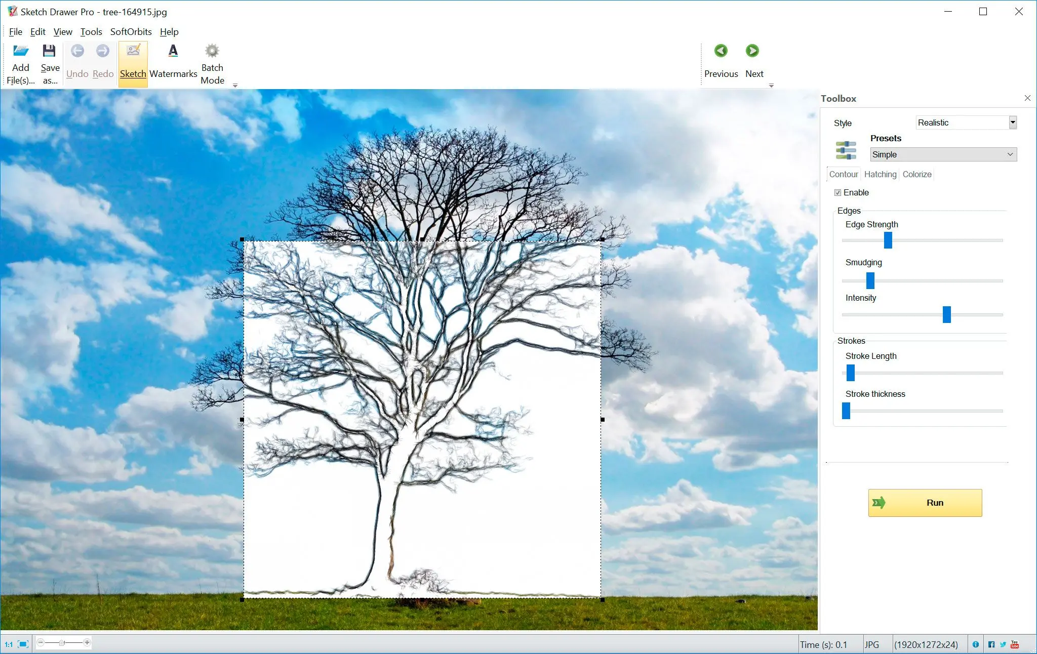
Task: Toggle the Enable contour checkbox
Action: click(837, 192)
